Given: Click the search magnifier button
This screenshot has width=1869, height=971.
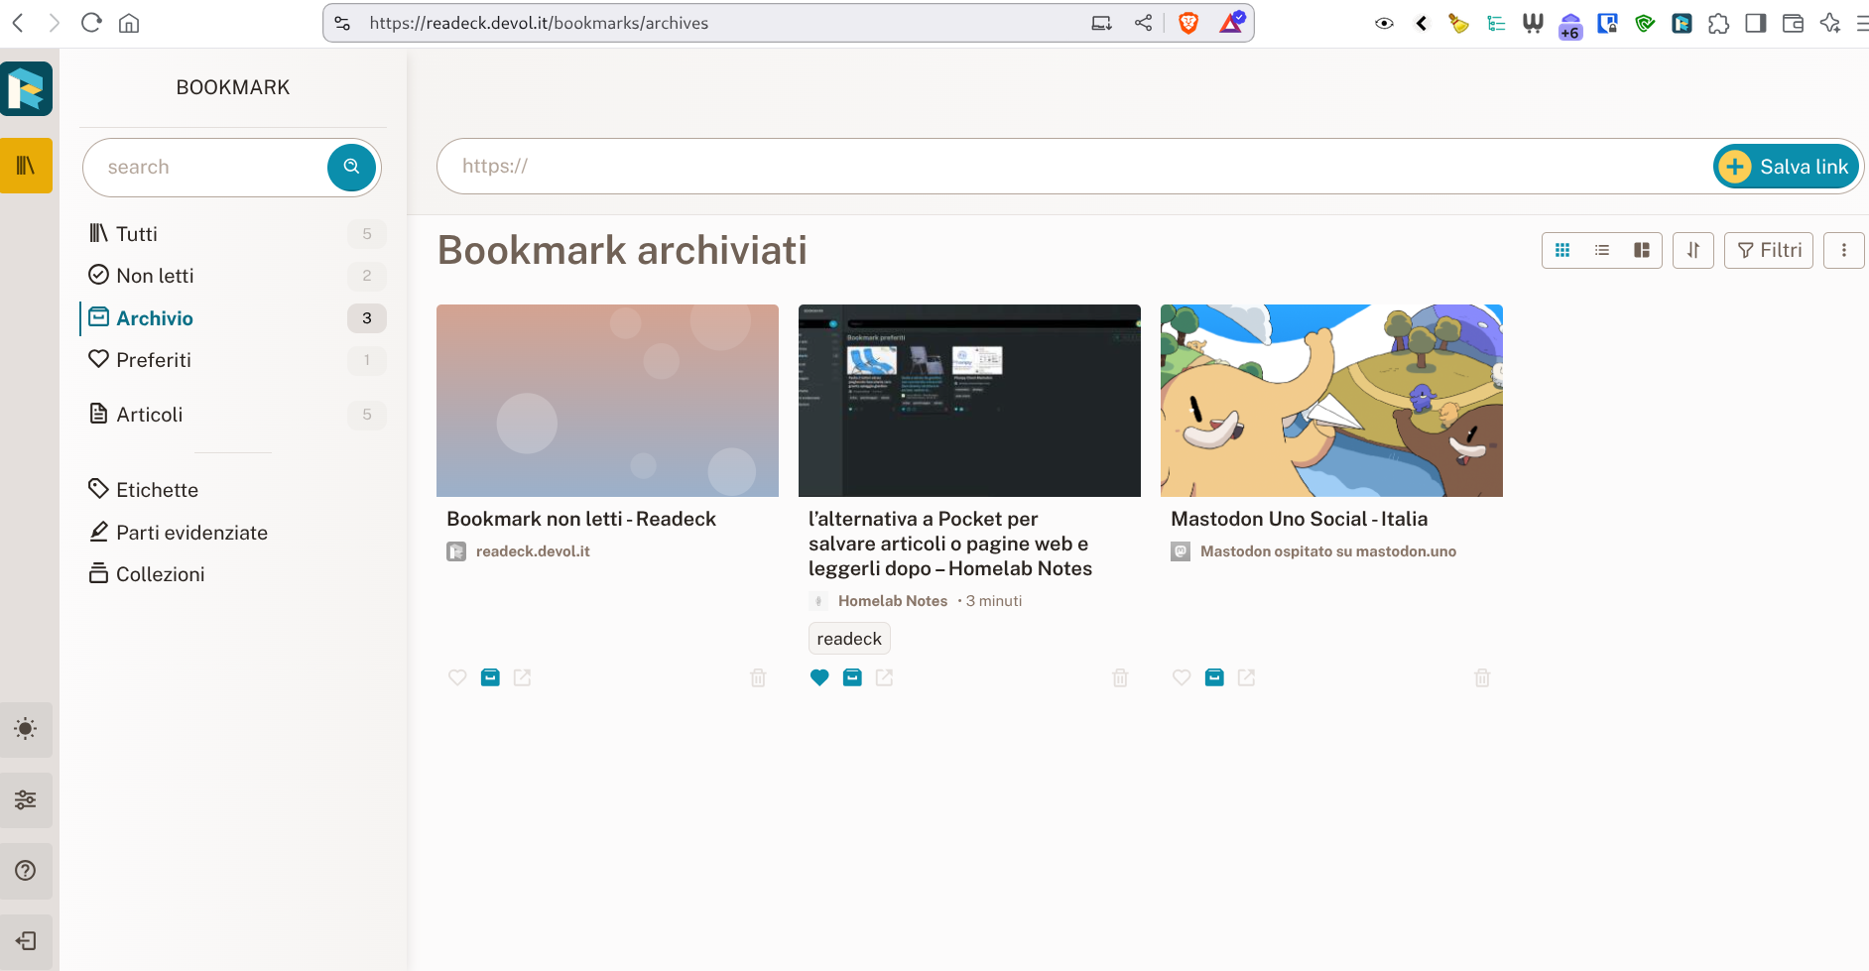Looking at the screenshot, I should click(351, 167).
